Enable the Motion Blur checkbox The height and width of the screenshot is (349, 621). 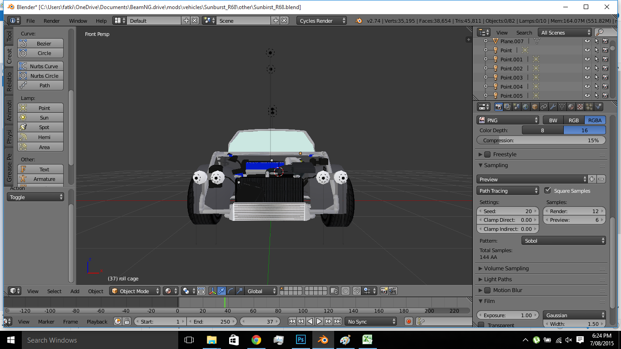pyautogui.click(x=487, y=290)
